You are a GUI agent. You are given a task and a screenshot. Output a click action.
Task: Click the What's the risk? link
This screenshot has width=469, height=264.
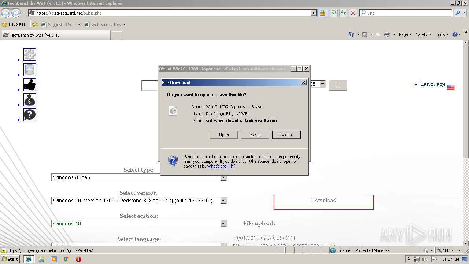(221, 166)
